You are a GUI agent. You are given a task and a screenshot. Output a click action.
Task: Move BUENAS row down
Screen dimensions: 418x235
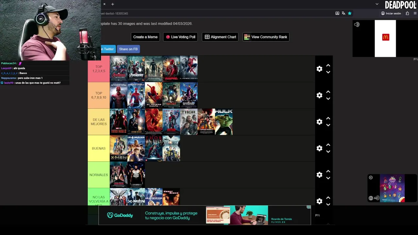point(328,151)
